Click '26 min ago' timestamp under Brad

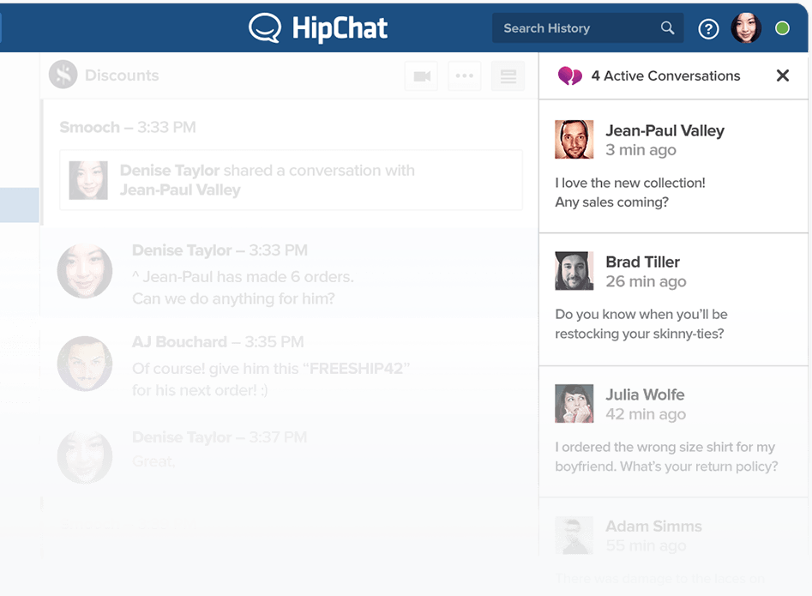point(646,281)
